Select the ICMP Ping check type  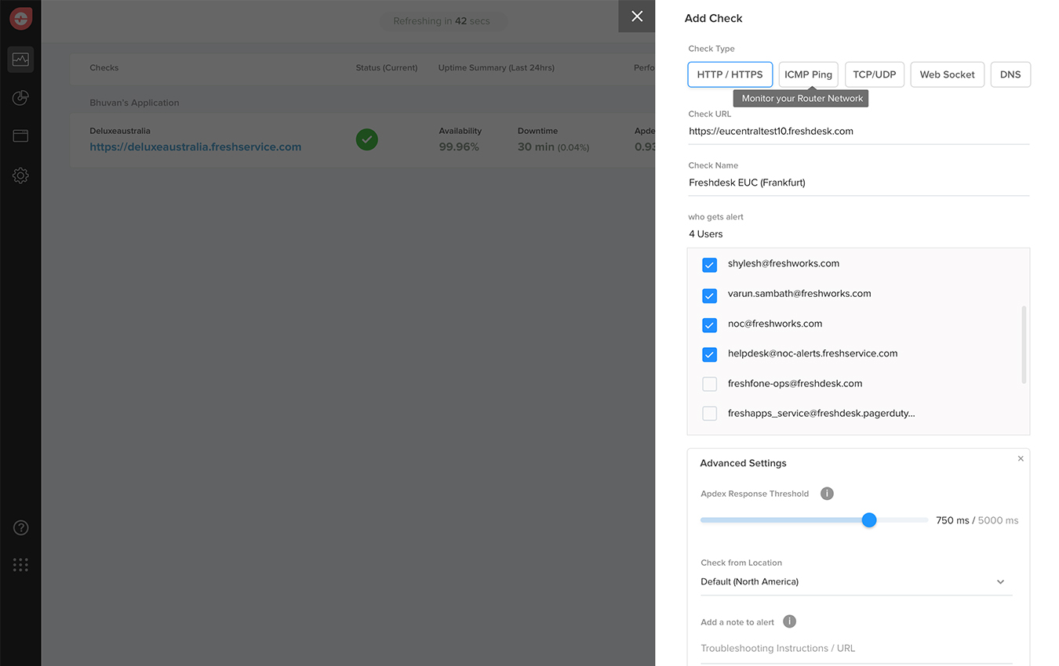(808, 74)
